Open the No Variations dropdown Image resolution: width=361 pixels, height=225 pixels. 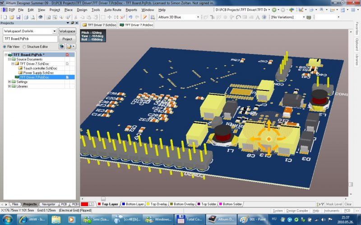(304, 17)
